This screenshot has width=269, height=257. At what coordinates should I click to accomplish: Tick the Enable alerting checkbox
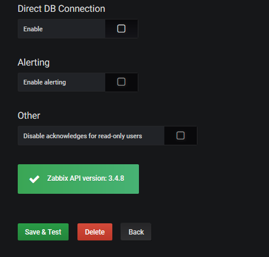coord(121,82)
